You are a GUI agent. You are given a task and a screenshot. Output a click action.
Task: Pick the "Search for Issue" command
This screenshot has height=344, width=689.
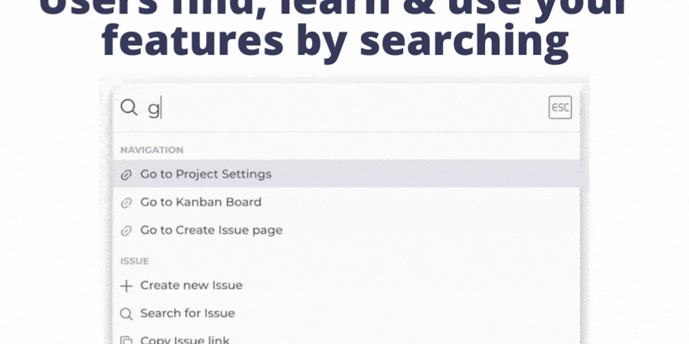coord(187,314)
